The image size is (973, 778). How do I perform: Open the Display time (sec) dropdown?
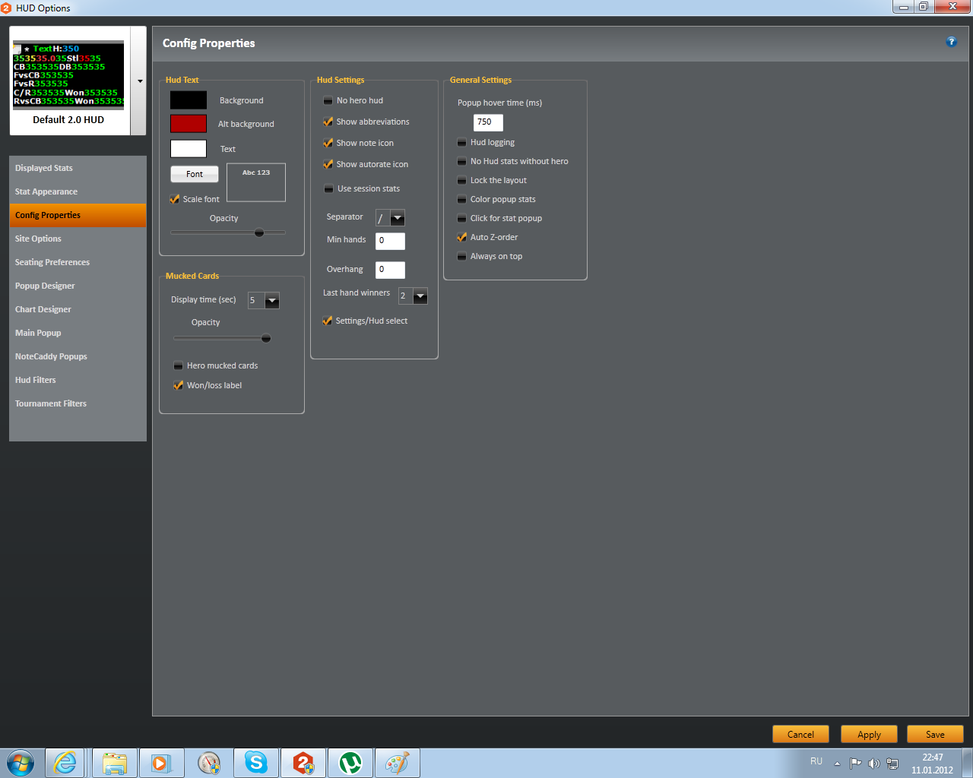272,301
